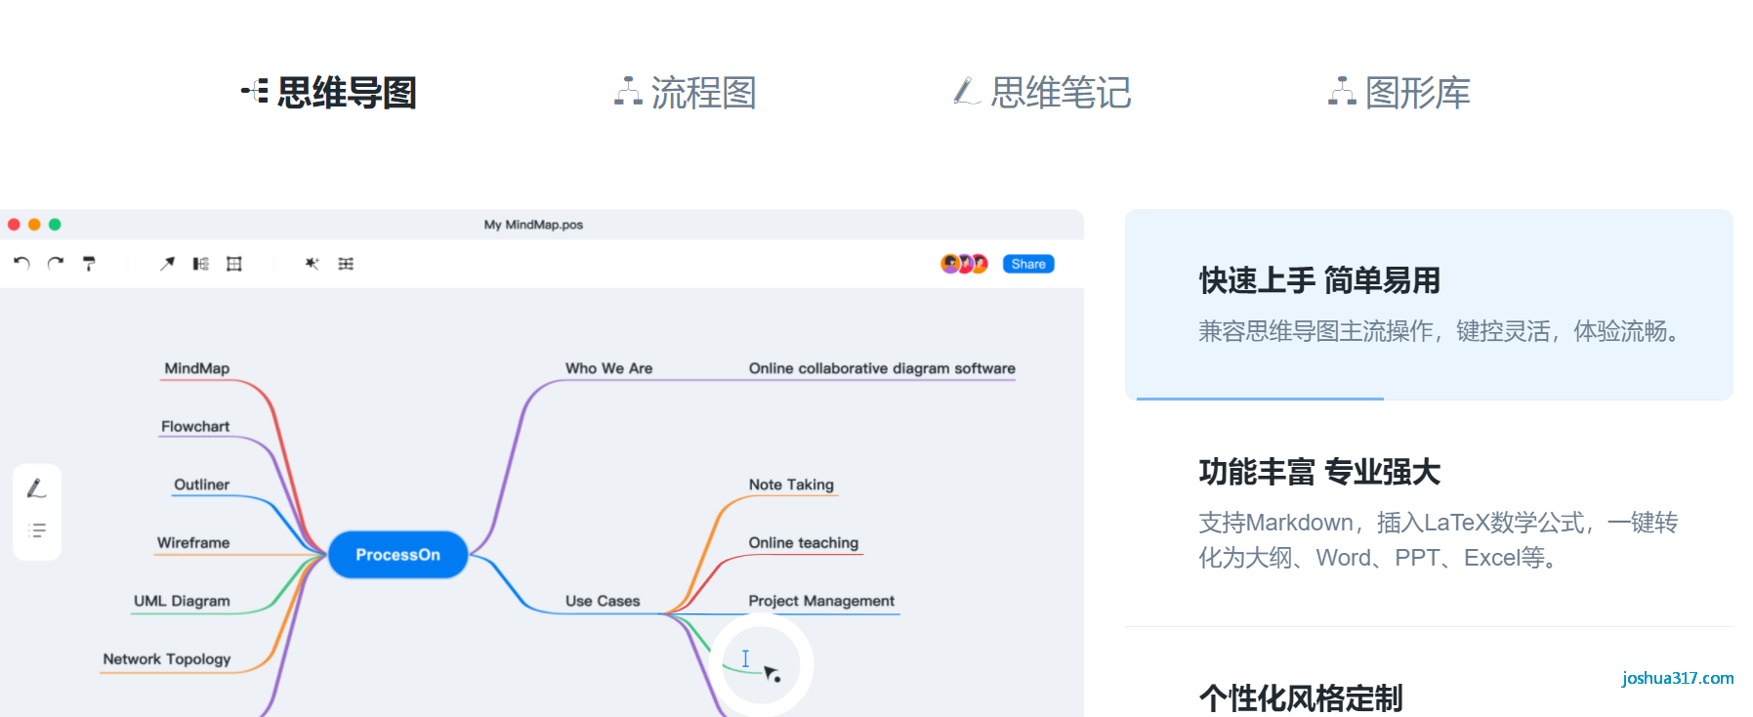The width and height of the screenshot is (1753, 717).
Task: Select the Outliner branch node
Action: [x=202, y=485]
